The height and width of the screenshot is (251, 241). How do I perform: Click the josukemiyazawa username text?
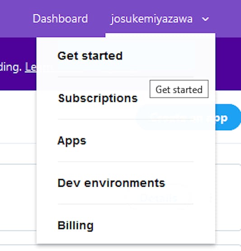click(151, 19)
